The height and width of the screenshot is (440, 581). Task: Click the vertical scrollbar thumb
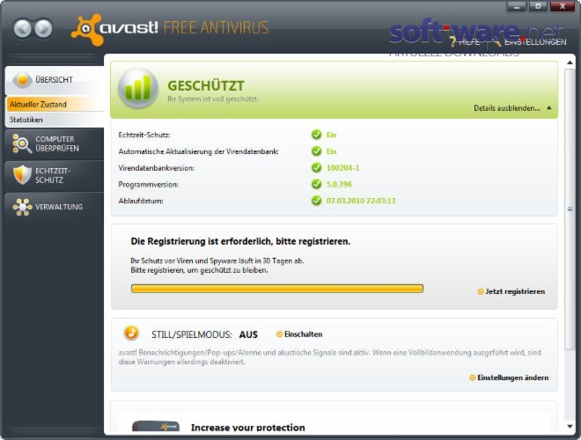[570, 209]
